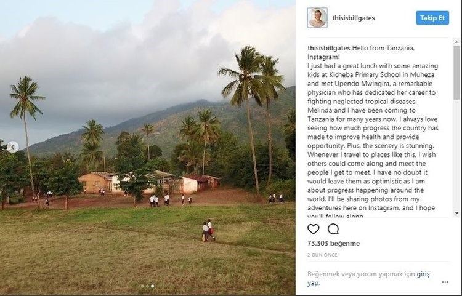The width and height of the screenshot is (462, 296).
Task: Click the caption scrollbar thumb
Action: click(x=456, y=74)
